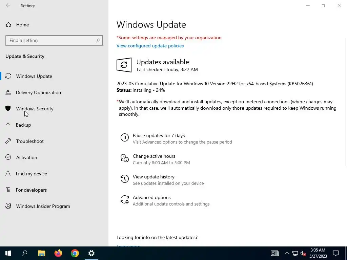Click the Status: Installing - 24% text
Screen dimensions: 347x260
coord(141,90)
